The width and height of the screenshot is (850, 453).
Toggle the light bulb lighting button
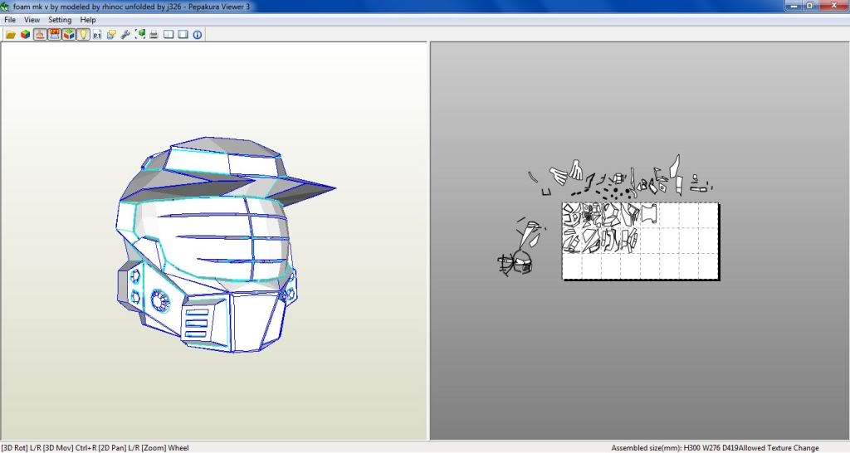click(82, 35)
